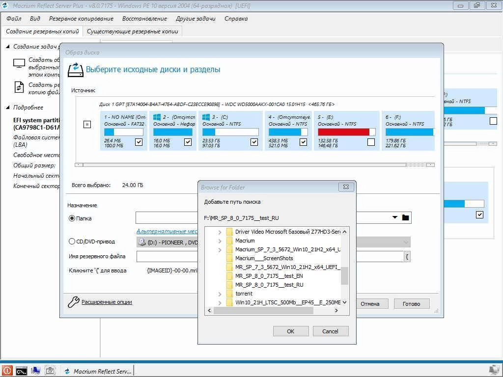Click the file backup document icon
The image size is (503, 377).
19,87
